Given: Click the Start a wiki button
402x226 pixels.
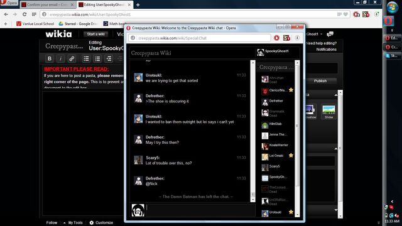Looking at the screenshot, I should (x=95, y=34).
